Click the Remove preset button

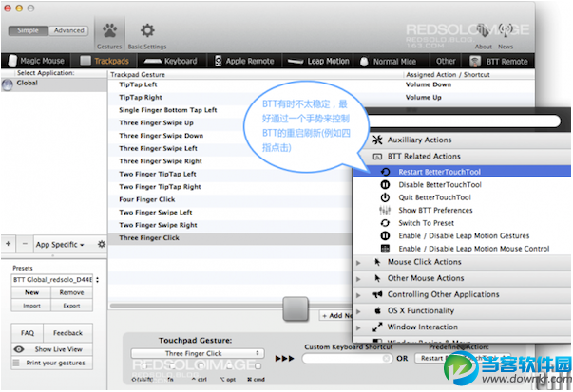pyautogui.click(x=71, y=292)
